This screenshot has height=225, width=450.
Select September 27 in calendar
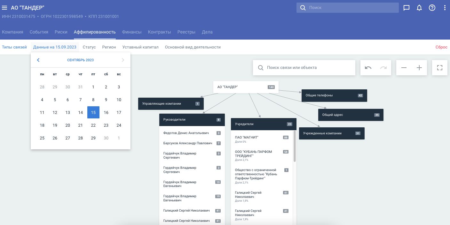[x=68, y=138]
